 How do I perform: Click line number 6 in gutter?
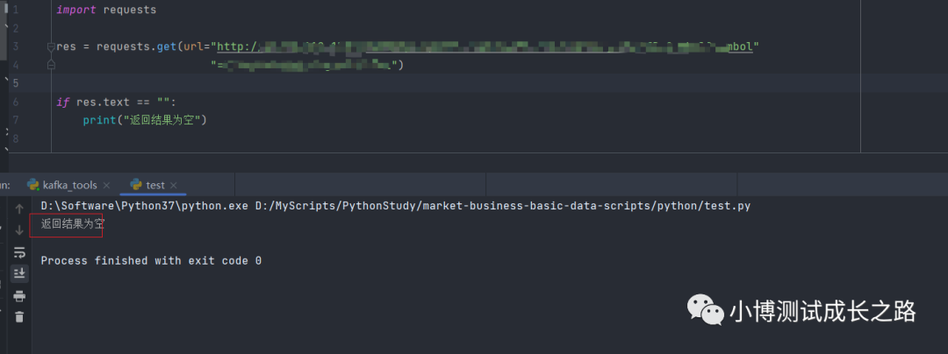click(x=15, y=102)
